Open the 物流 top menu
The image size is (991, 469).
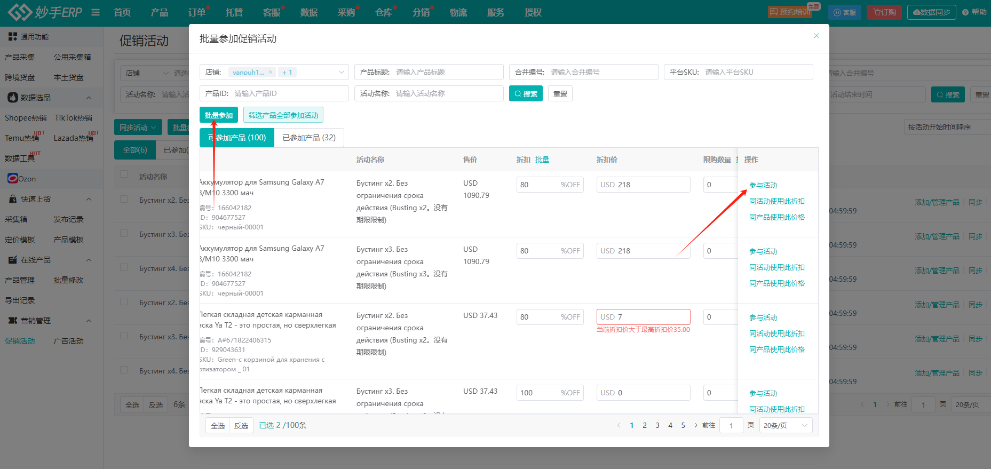458,12
